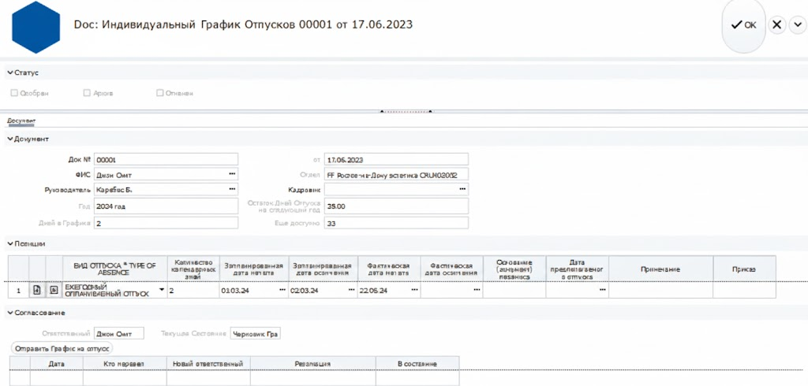The width and height of the screenshot is (808, 386).
Task: Collapse the Статус section
Action: 10,73
